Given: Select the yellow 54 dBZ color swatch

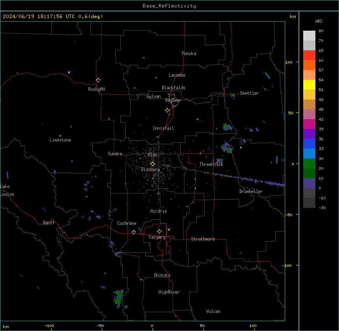Looking at the screenshot, I should pos(309,85).
